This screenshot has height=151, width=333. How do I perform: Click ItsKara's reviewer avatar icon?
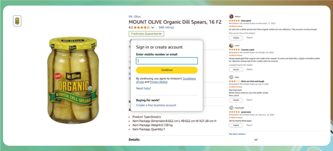click(231, 16)
